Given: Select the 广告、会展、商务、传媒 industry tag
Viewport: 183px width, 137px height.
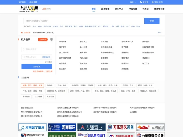Looking at the screenshot, I should pyautogui.click(x=33, y=91).
